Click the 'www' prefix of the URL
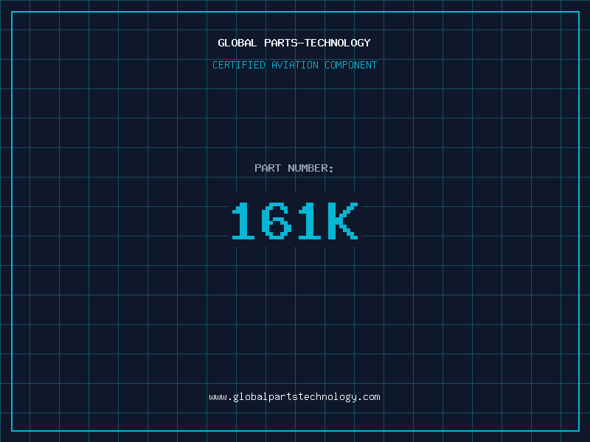The height and width of the screenshot is (442, 590). pos(218,397)
